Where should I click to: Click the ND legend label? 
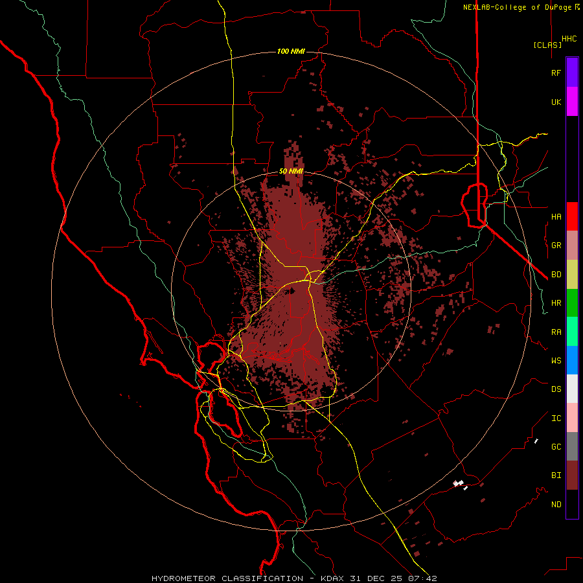[x=556, y=505]
